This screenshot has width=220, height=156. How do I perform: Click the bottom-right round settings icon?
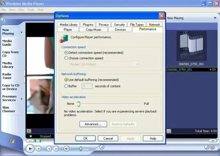(212, 147)
